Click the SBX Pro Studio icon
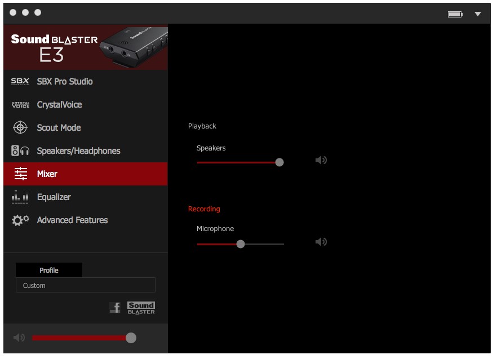This screenshot has height=359, width=497. click(x=20, y=82)
